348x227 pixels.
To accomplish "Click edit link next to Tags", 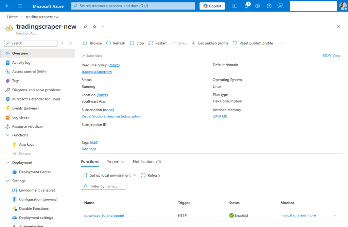I will click(x=94, y=142).
